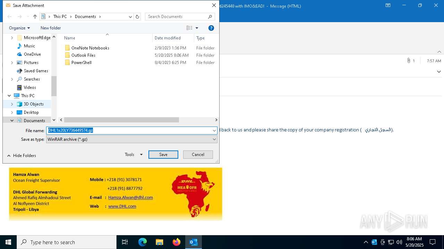The image size is (444, 249).
Task: Select Searches in navigation pane
Action: 28,79
